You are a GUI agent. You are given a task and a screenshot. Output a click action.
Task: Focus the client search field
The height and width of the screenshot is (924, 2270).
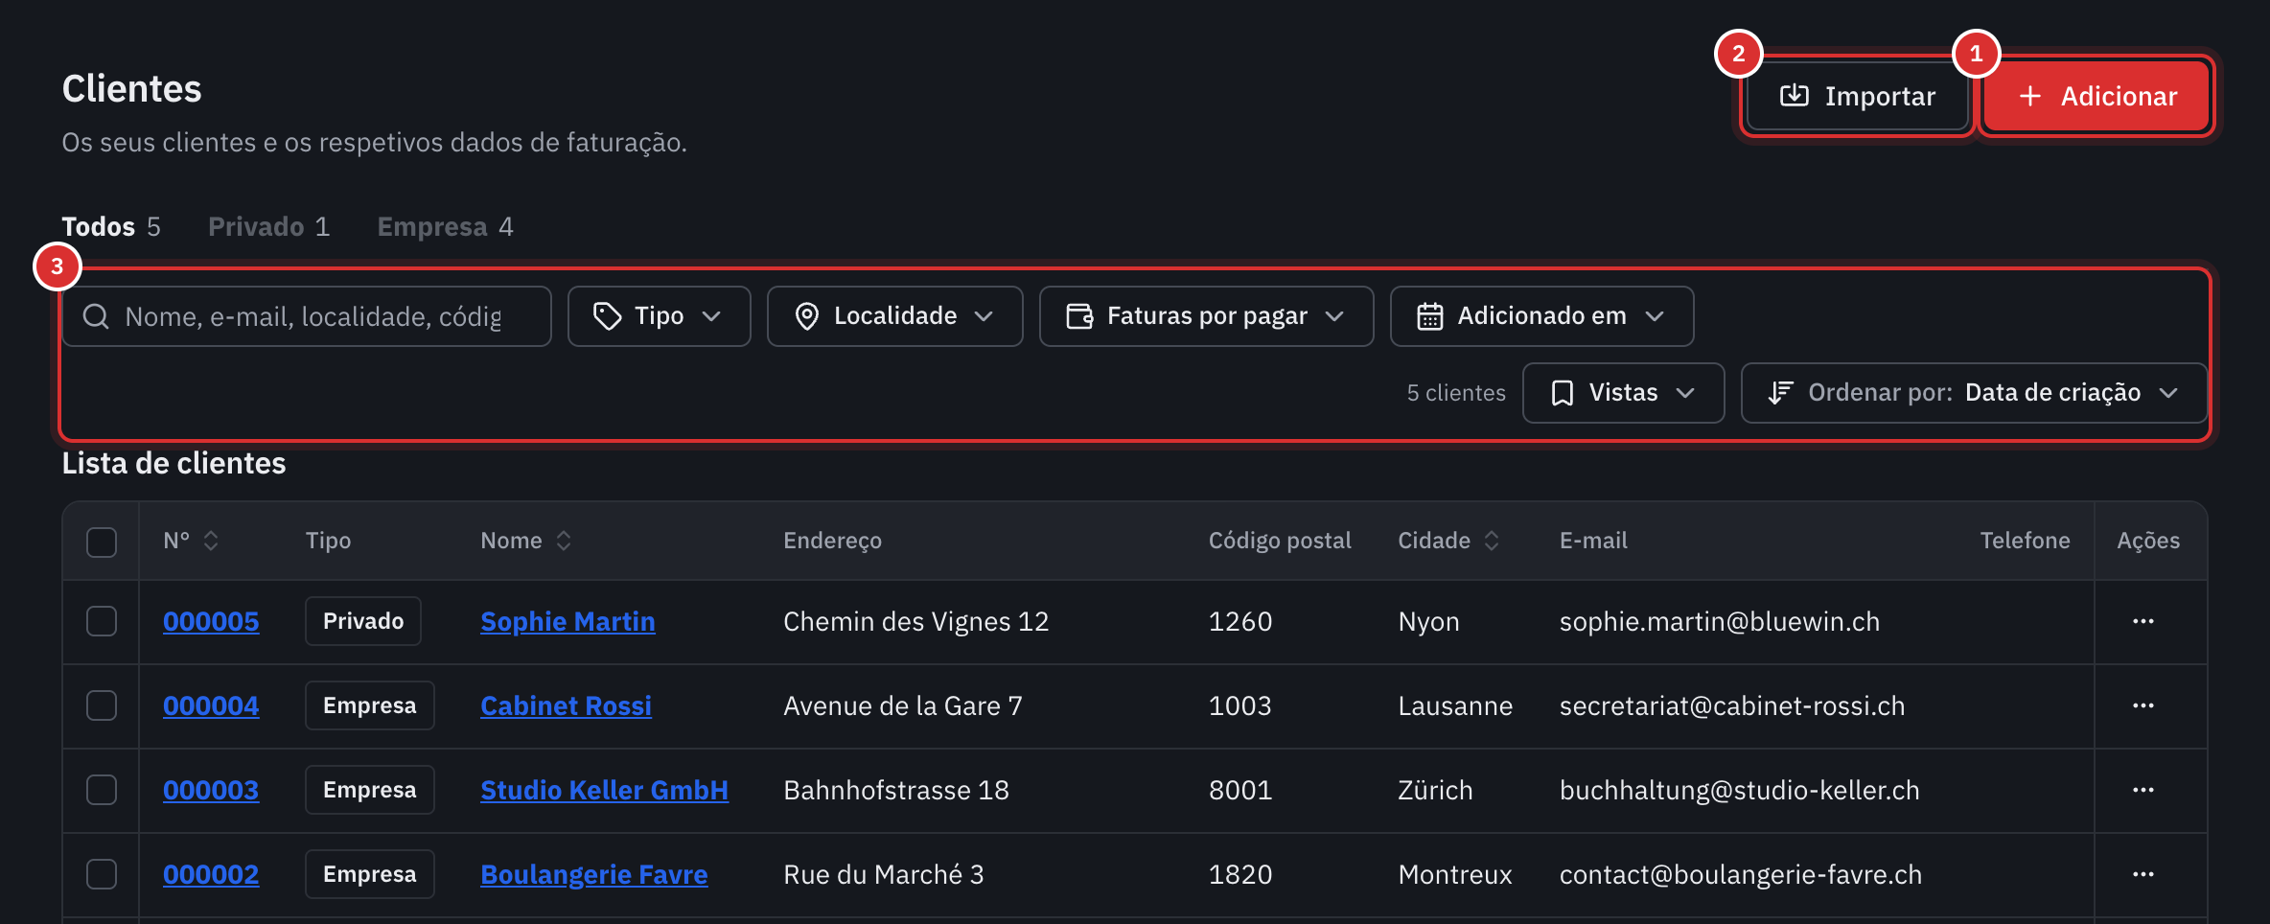307,316
